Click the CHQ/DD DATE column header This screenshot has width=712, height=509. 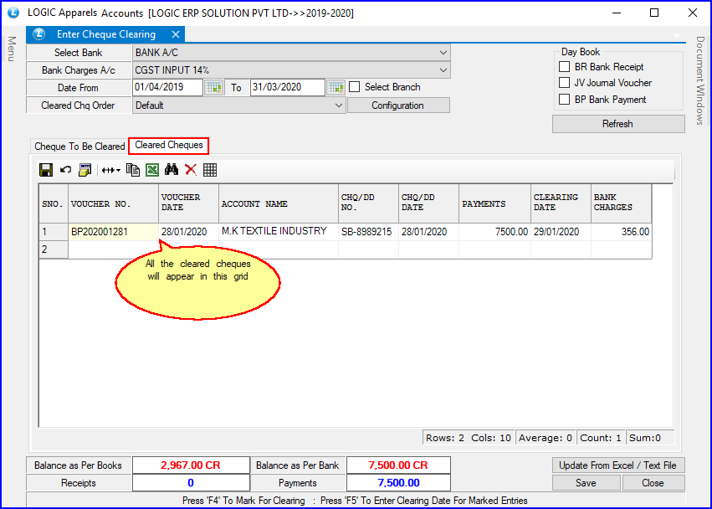[428, 203]
